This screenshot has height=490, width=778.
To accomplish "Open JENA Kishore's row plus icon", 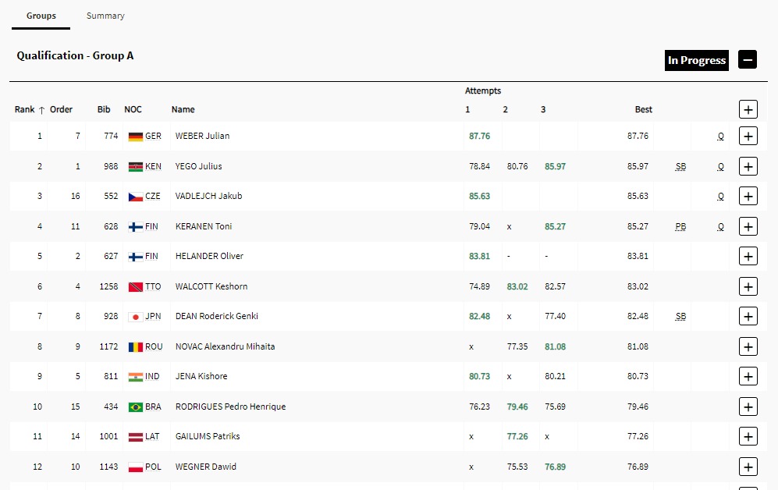I will 748,377.
